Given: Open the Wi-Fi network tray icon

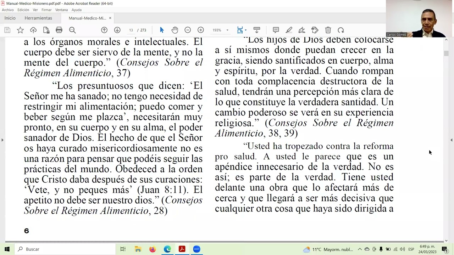Looking at the screenshot, I should 395,249.
